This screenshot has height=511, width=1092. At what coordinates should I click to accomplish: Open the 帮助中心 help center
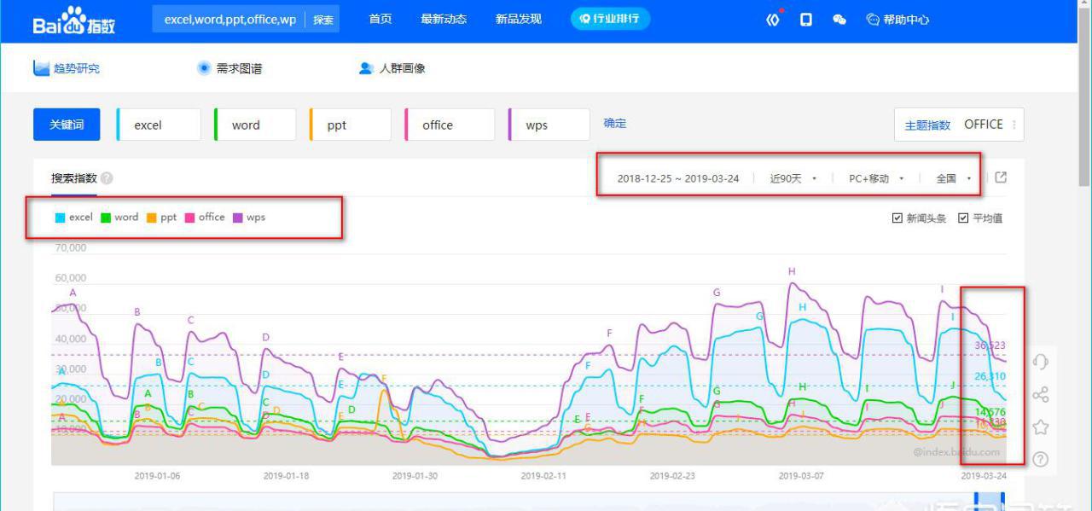point(897,20)
